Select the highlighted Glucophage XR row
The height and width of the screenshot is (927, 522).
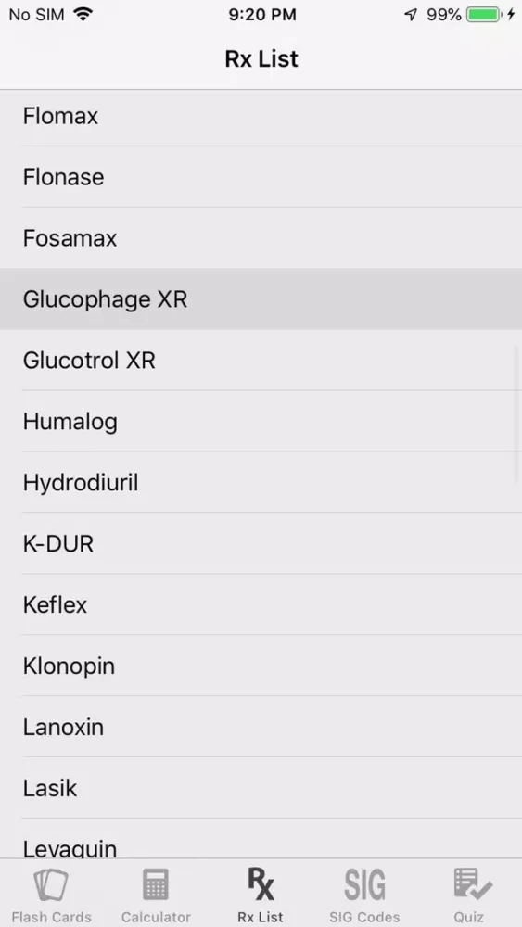(261, 298)
